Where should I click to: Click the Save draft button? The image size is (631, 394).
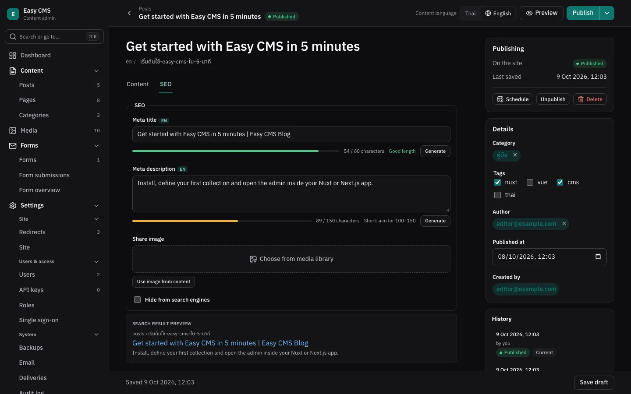point(594,383)
